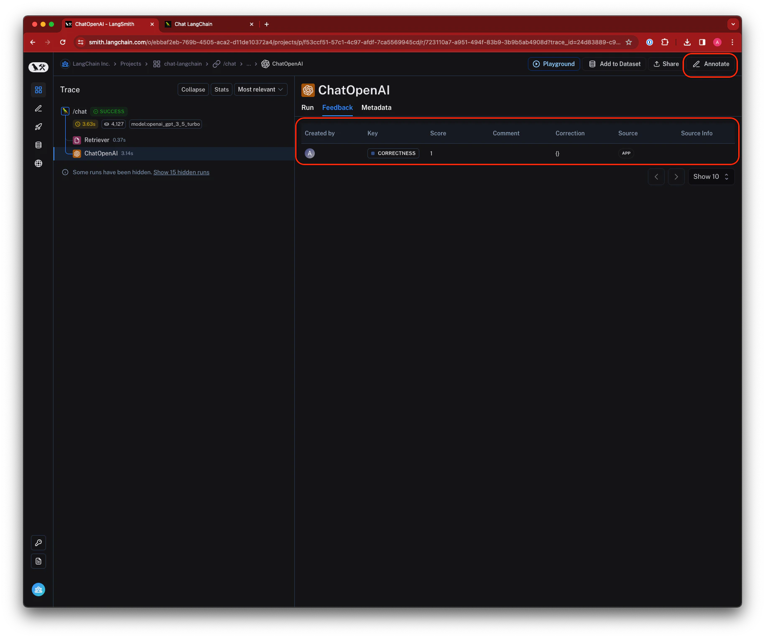Click the 1Password extension icon
This screenshot has height=638, width=765.
[x=650, y=42]
